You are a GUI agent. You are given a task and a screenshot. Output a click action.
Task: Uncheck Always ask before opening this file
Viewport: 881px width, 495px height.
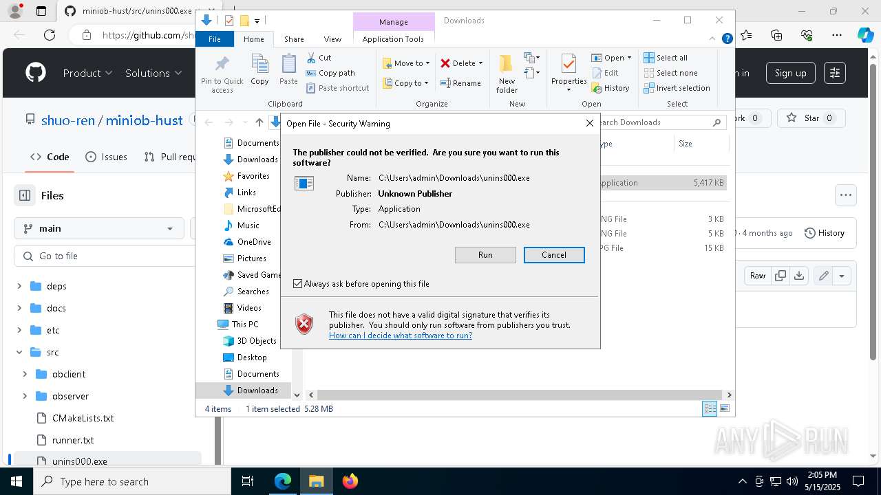pos(297,283)
